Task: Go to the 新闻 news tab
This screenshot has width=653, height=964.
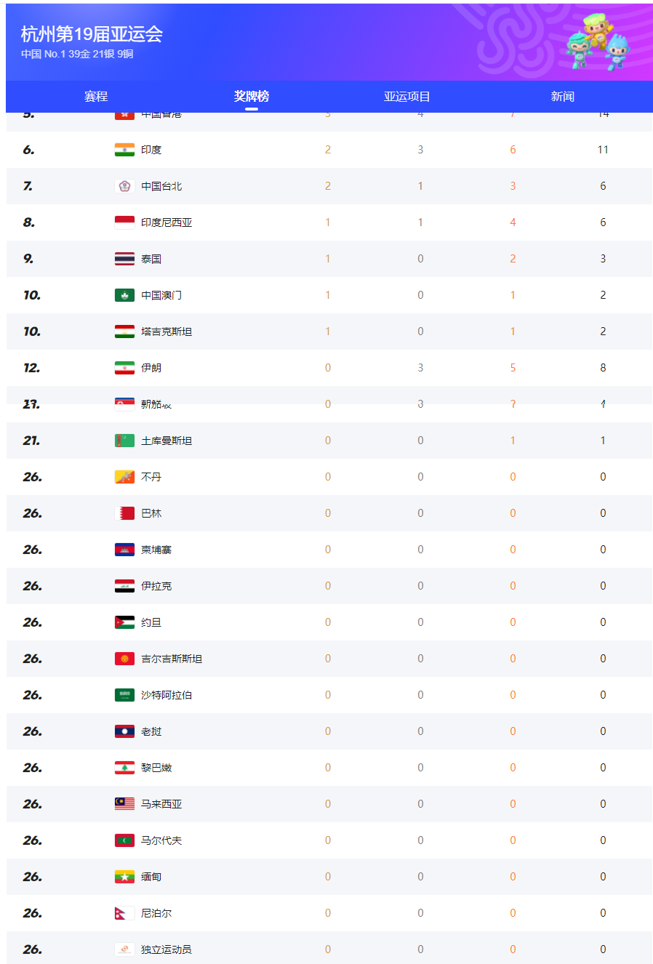Action: pyautogui.click(x=562, y=97)
